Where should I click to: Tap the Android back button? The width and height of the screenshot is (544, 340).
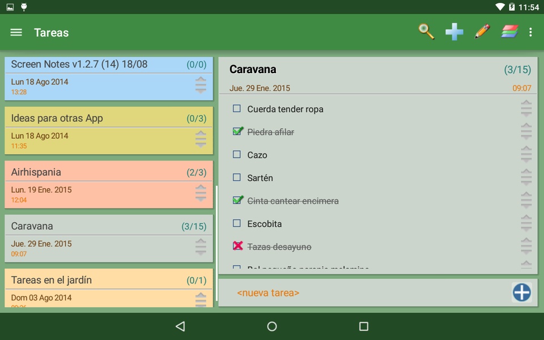[180, 326]
